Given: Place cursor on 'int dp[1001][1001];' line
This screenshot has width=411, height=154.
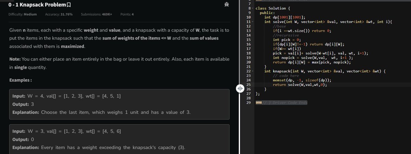Looking at the screenshot, I should (x=285, y=17).
